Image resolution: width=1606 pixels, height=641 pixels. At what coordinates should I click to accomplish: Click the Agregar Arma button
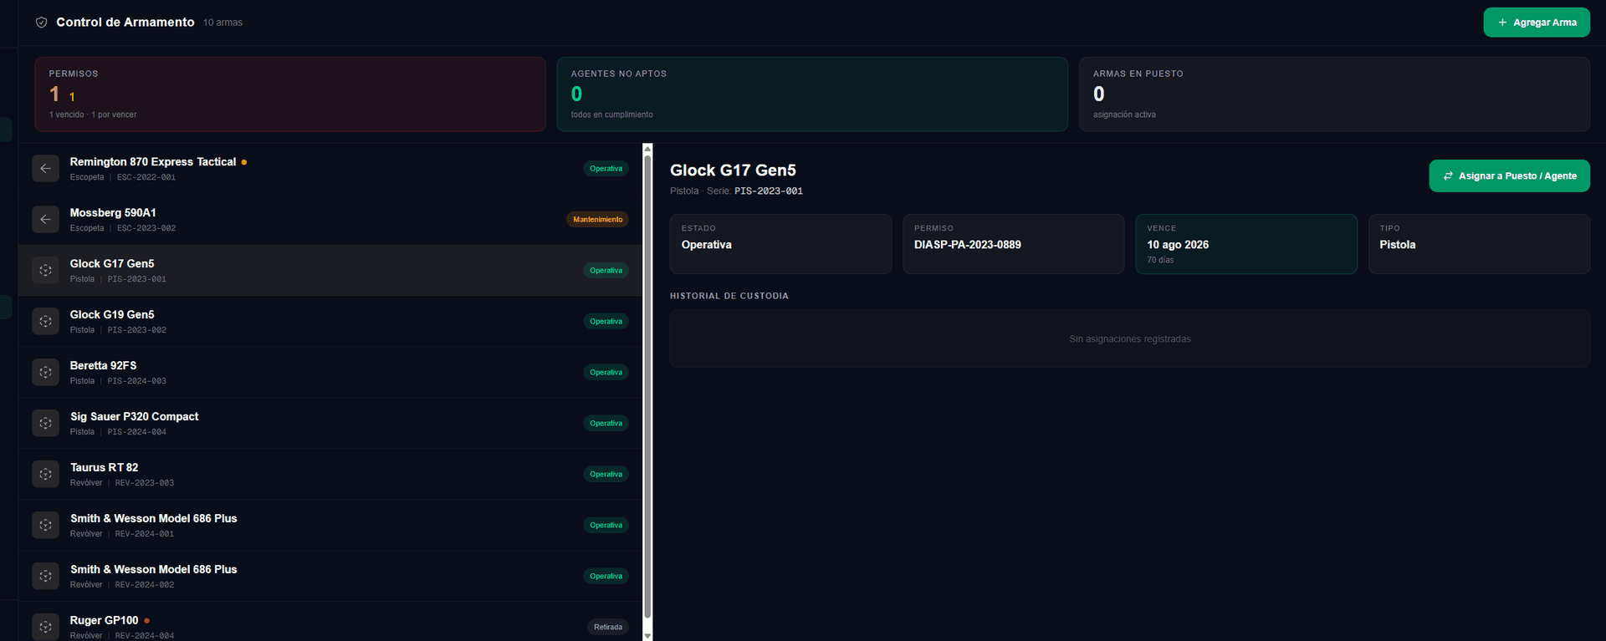[1537, 23]
